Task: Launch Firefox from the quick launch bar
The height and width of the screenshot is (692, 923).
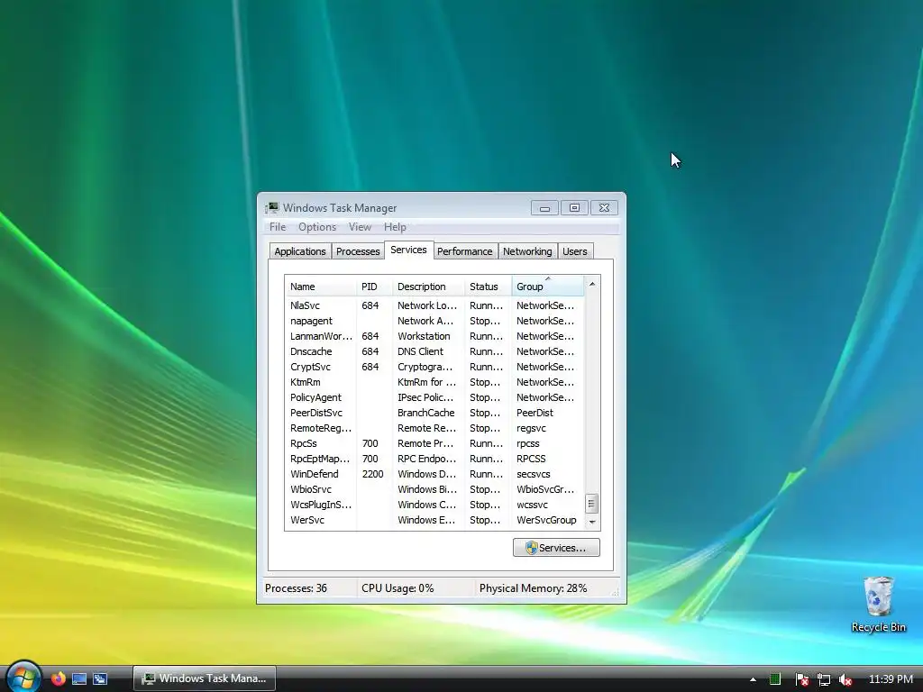Action: pos(58,678)
